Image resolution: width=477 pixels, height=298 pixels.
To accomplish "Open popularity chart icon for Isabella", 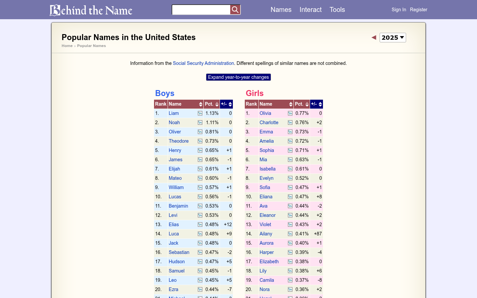I will pos(290,169).
